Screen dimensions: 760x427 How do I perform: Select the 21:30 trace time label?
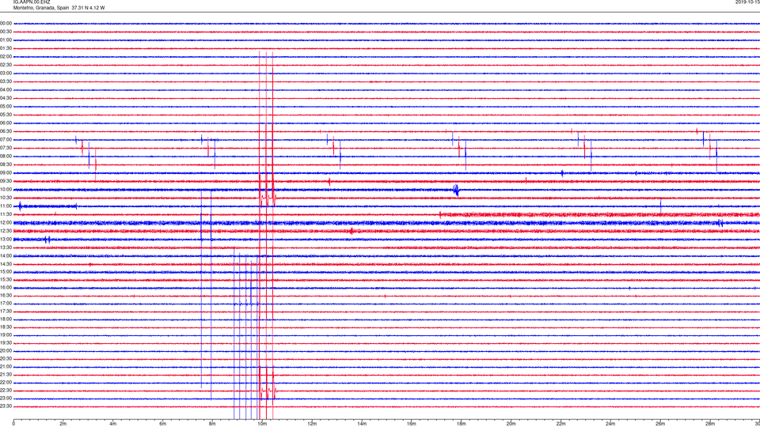6,375
